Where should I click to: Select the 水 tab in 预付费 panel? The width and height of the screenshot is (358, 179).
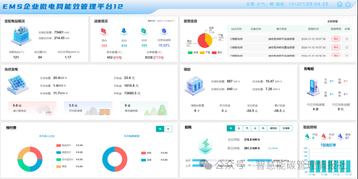168,129
